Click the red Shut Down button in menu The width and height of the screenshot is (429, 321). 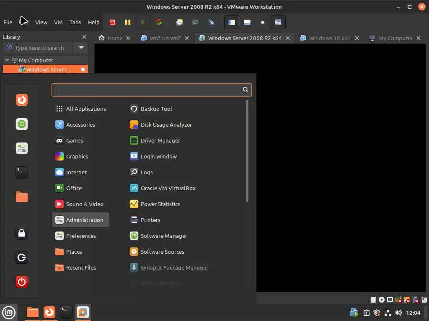click(22, 282)
